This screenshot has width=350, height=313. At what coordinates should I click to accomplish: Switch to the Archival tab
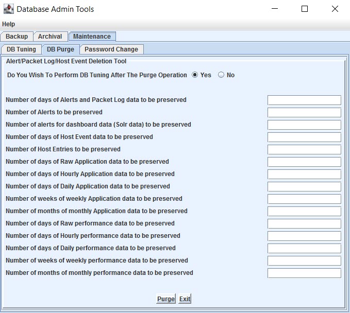[x=50, y=37]
